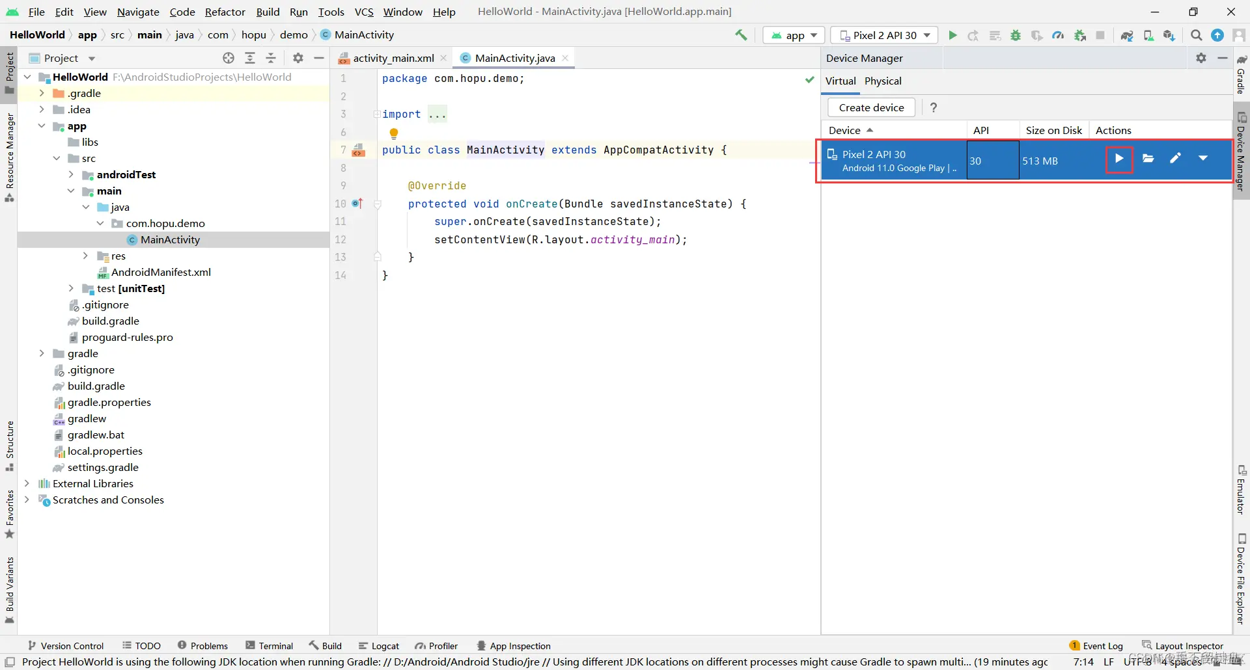
Task: Toggle the Favorites side tool window
Action: coord(10,514)
